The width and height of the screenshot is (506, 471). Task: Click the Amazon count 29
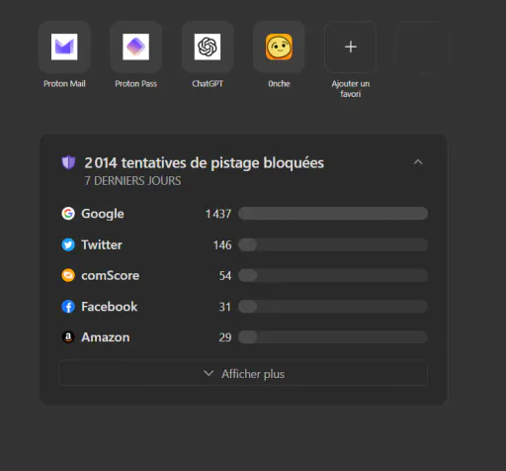(225, 337)
